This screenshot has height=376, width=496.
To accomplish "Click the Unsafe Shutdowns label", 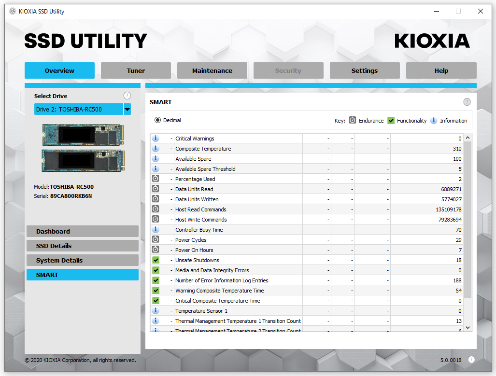I will coord(197,260).
